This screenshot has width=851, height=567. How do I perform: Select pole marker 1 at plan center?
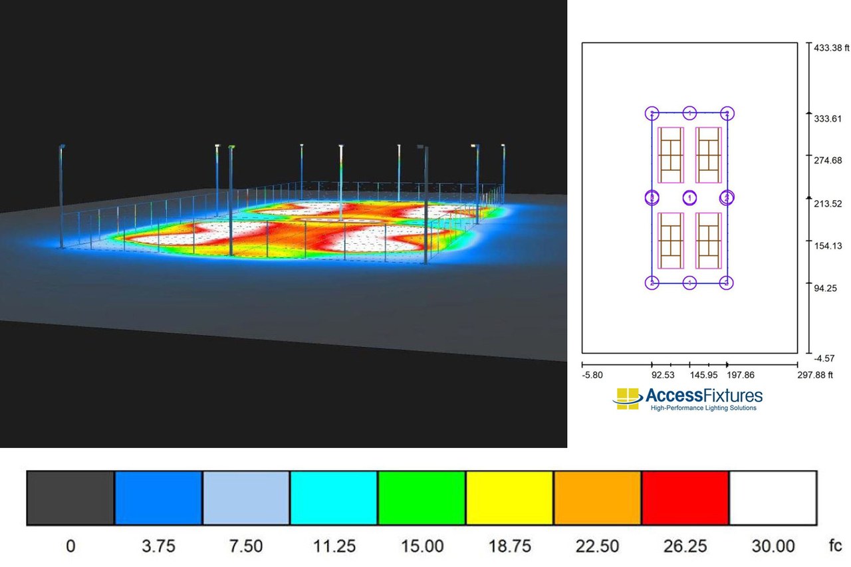pyautogui.click(x=689, y=197)
